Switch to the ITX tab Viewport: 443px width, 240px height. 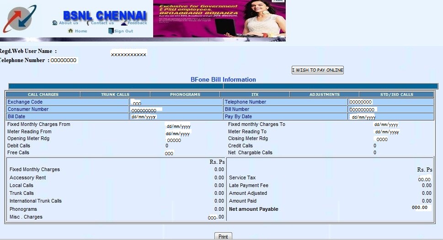(x=255, y=94)
